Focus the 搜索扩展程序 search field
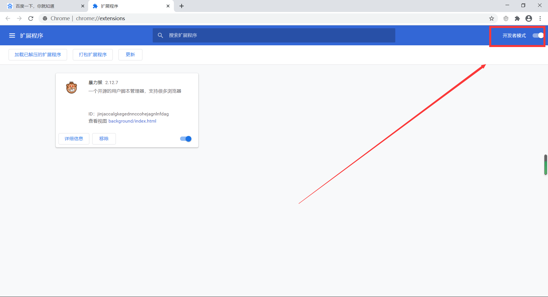The height and width of the screenshot is (297, 548). point(274,35)
